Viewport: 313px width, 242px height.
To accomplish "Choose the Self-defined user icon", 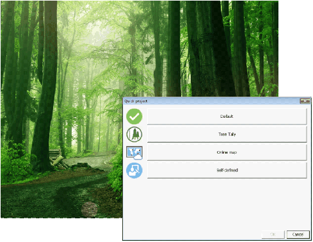I will pos(134,170).
